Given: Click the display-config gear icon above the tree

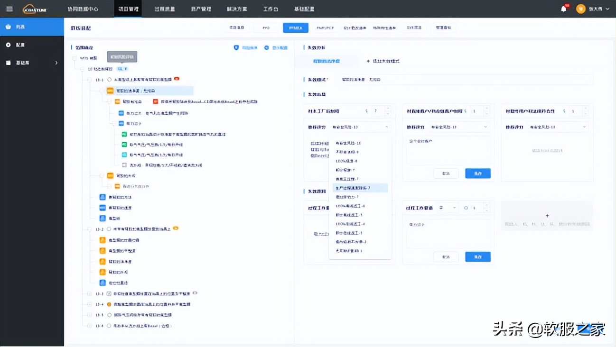Looking at the screenshot, I should tap(266, 48).
